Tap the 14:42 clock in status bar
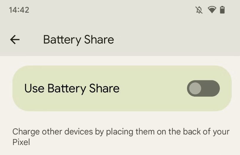This screenshot has height=155, width=240. (19, 10)
